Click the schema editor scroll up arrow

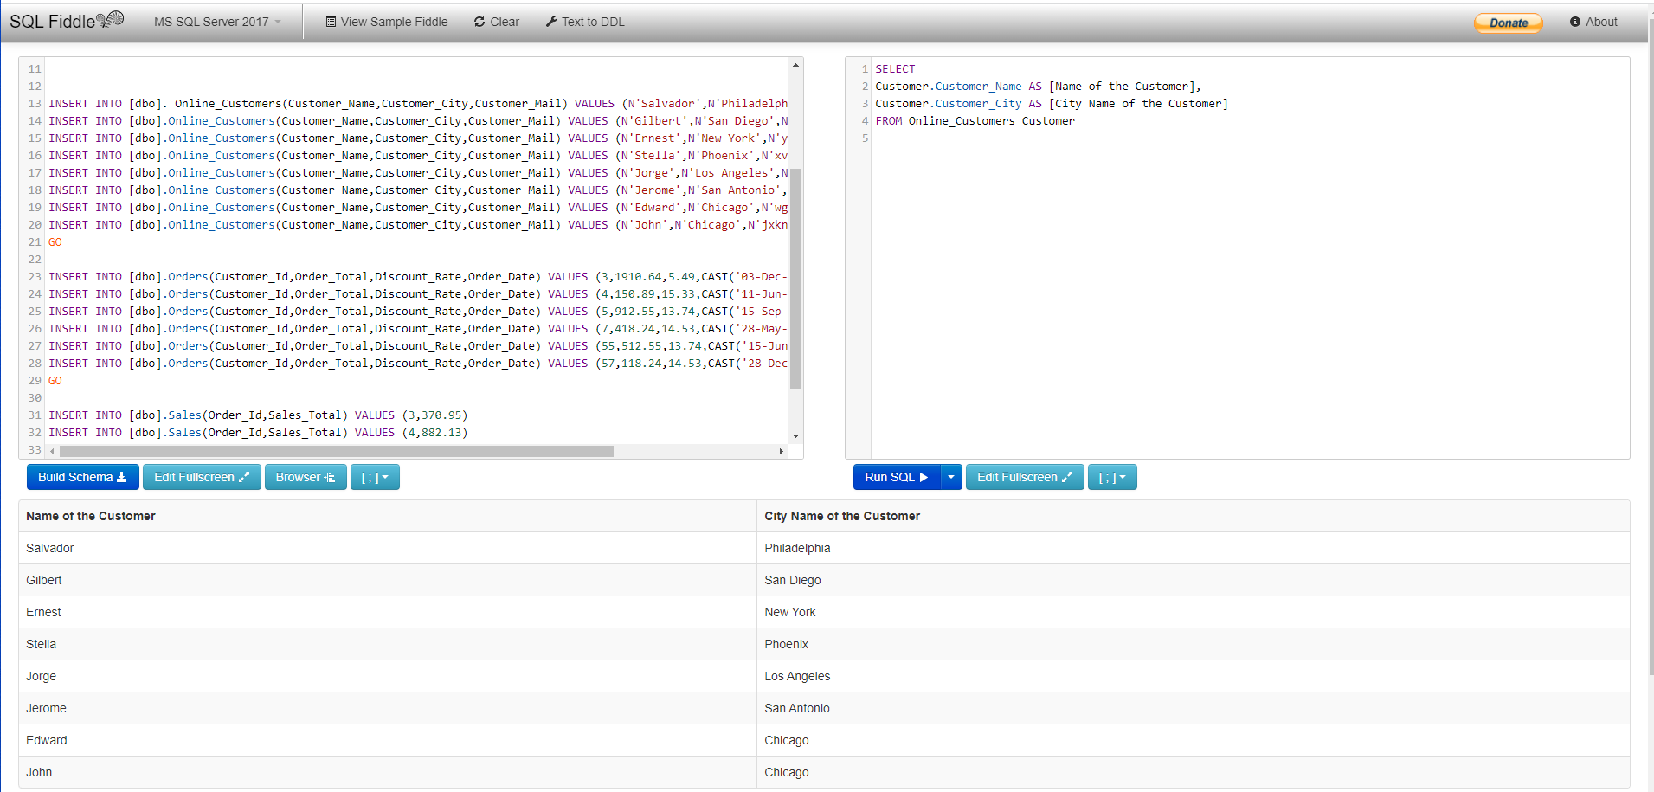795,66
